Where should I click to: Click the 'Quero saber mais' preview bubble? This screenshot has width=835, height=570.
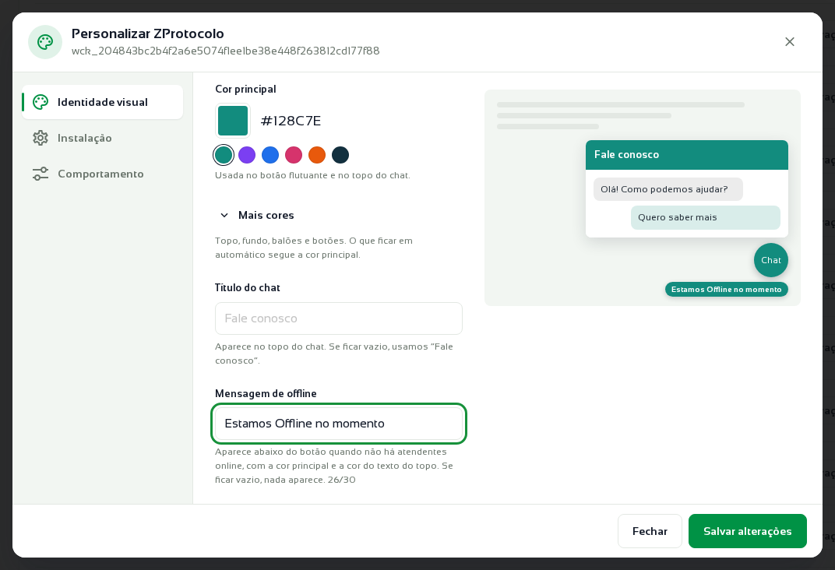(705, 218)
